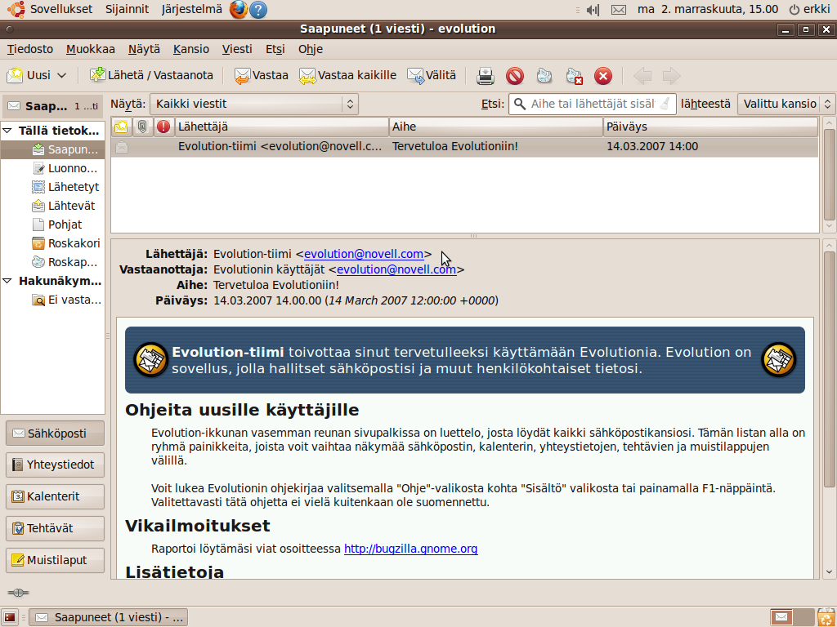
Task: Click Vastaa kaikille to reply all
Action: [x=347, y=75]
